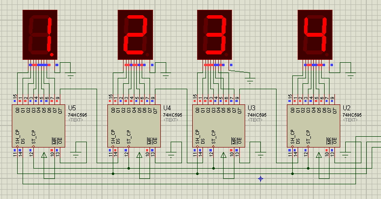Click the 74HC595 value label beside U3
Screen dimensions: 381x199
[x=257, y=115]
